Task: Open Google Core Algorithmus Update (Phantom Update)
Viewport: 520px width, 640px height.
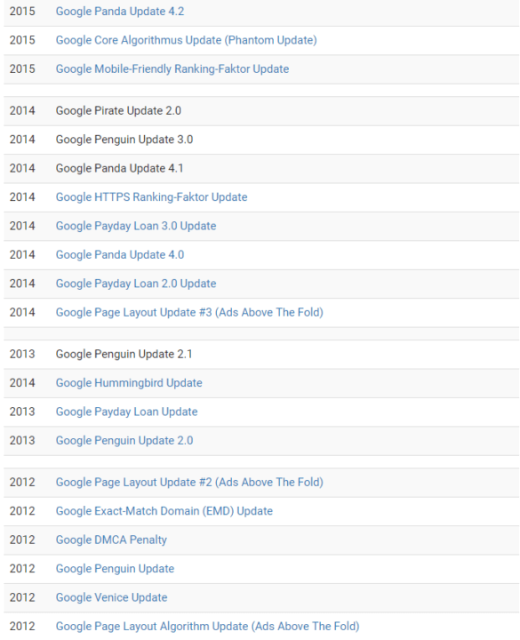Action: (x=186, y=40)
